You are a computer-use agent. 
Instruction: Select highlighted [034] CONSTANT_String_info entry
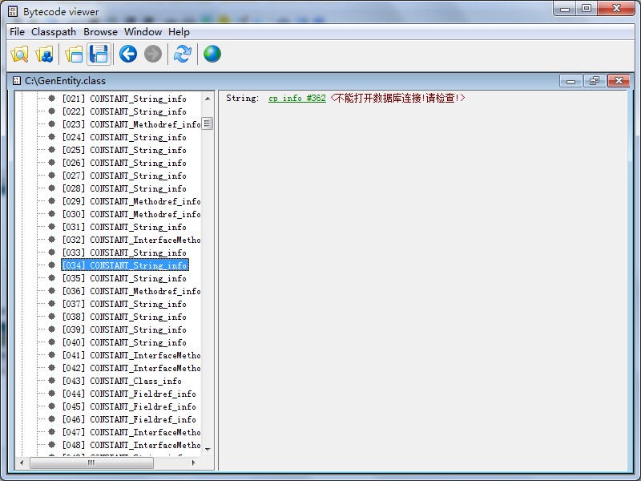coord(125,265)
